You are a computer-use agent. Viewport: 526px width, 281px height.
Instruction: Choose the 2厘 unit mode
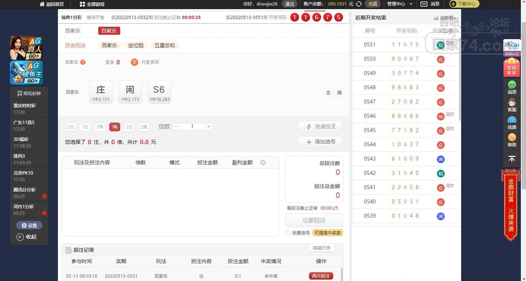(x=144, y=127)
